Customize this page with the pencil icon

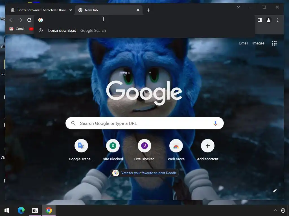pyautogui.click(x=275, y=191)
